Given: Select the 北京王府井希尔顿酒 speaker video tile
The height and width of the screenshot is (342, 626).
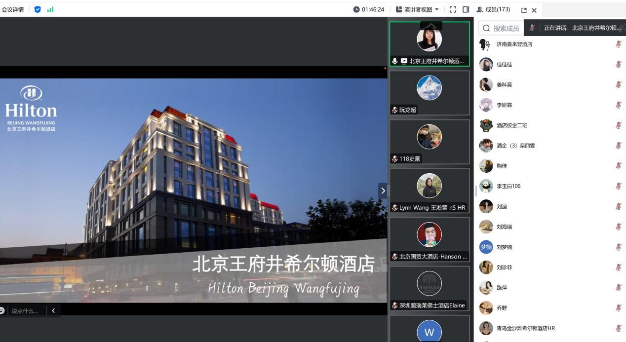Looking at the screenshot, I should tap(430, 44).
